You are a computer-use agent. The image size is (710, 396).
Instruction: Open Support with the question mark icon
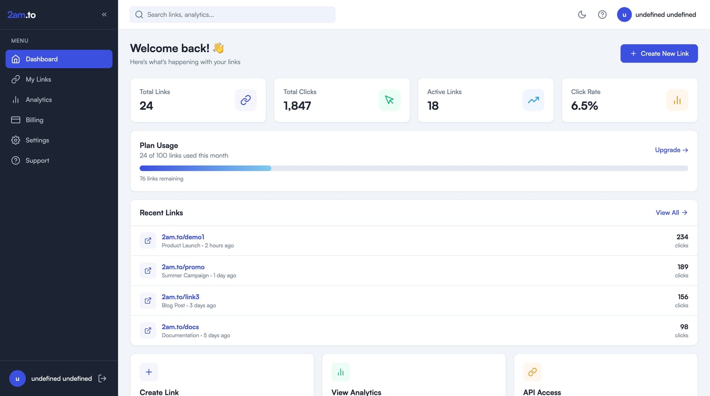tap(16, 160)
